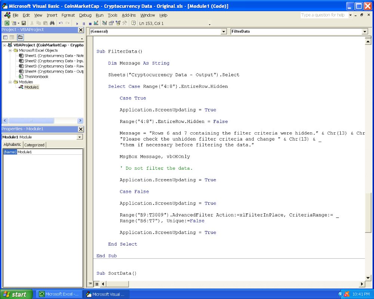
Task: Click the code window scroll down arrow
Action: point(368,278)
